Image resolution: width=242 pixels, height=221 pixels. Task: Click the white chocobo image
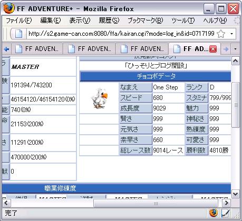100,98
